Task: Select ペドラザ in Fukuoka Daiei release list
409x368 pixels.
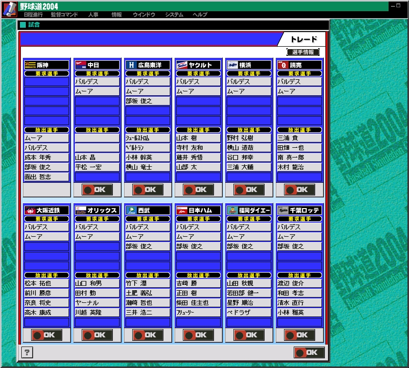Action: [249, 313]
